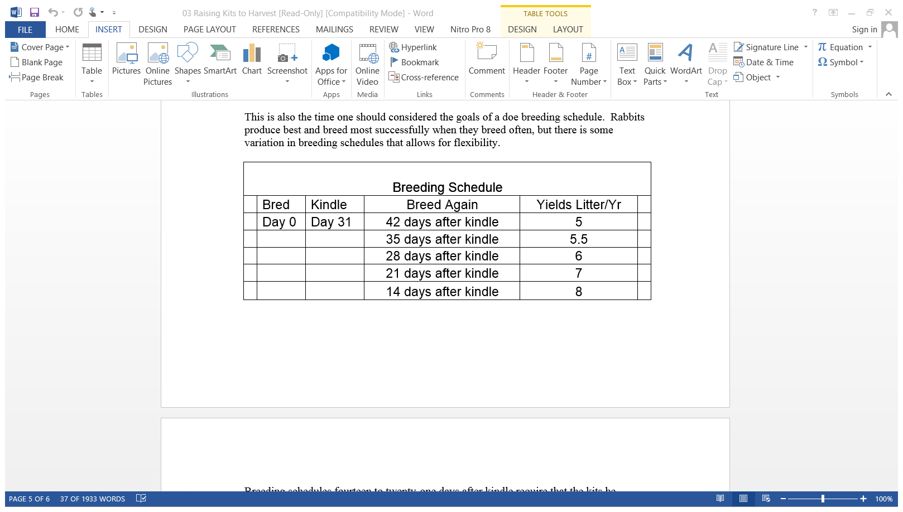Open the Pictures insert tool
903x512 pixels.
click(126, 60)
